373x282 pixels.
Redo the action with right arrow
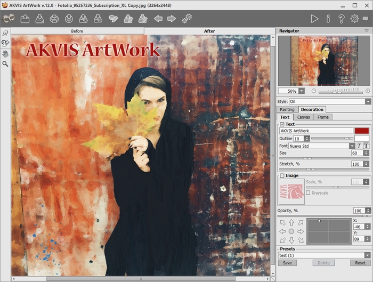point(172,19)
